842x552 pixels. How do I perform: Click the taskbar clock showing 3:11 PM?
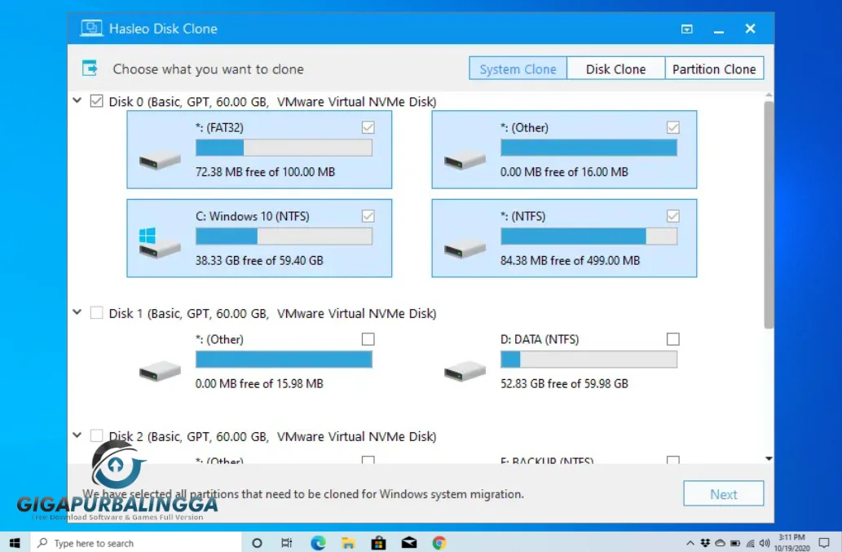tap(792, 543)
